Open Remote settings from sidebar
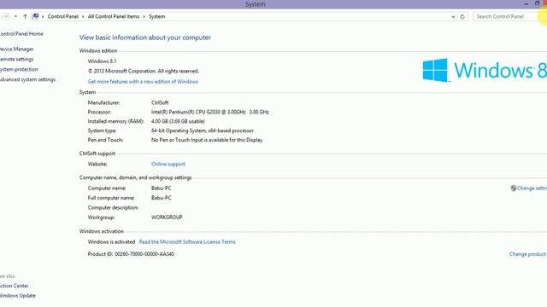This screenshot has height=307, width=547. pos(17,59)
